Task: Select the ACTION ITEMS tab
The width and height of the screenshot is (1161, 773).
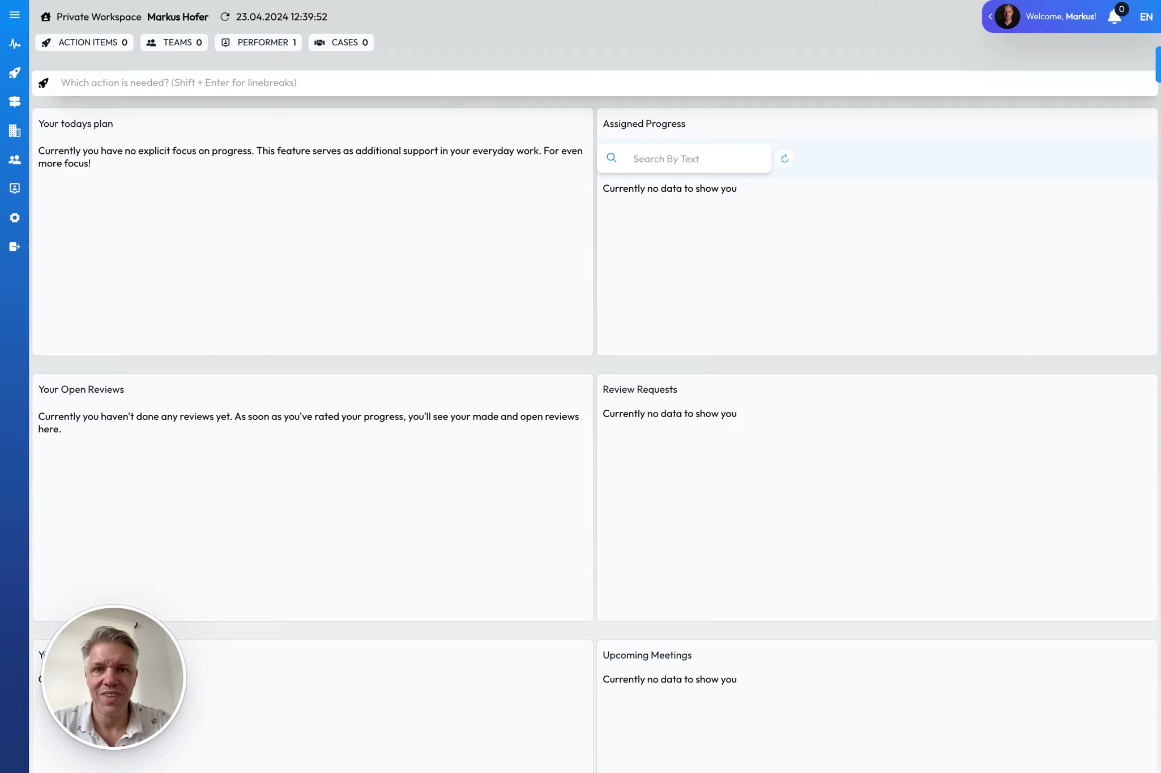Action: [84, 42]
